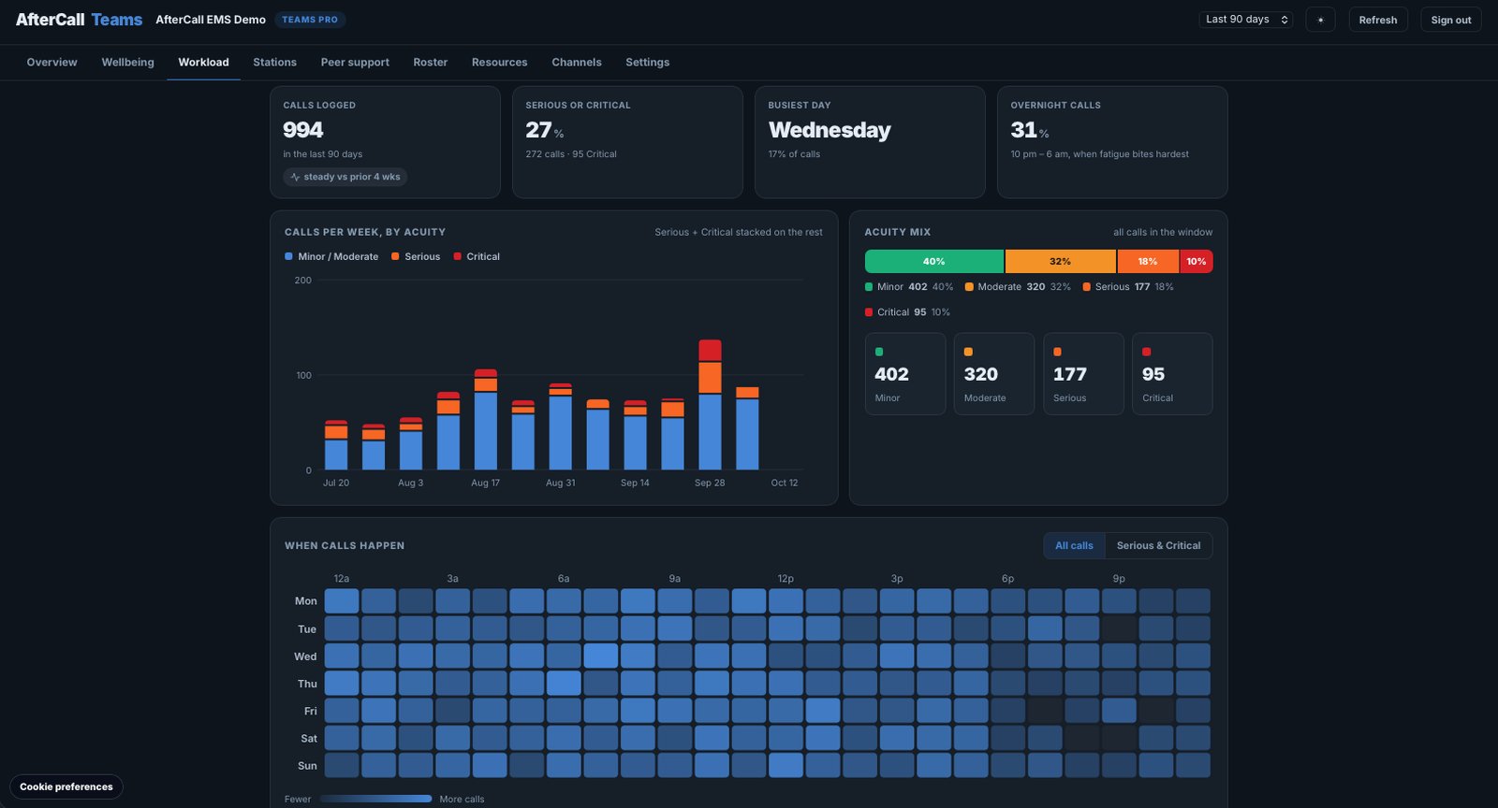The image size is (1498, 808).
Task: Click the AfterCall EMS Demo organization name
Action: (211, 20)
